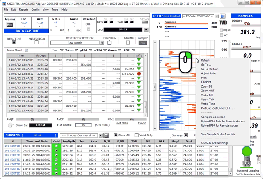
Task: Expand the ROP column selector arrow
Action: coord(134,50)
